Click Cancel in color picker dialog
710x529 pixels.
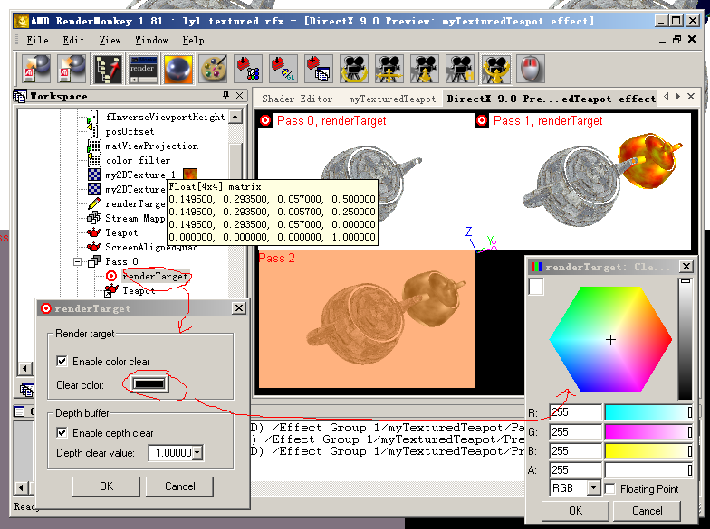tap(647, 511)
